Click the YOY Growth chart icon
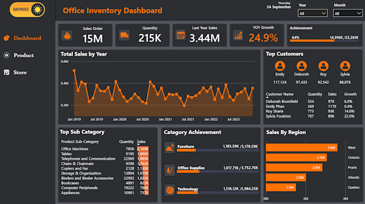The width and height of the screenshot is (365, 204). 238,35
